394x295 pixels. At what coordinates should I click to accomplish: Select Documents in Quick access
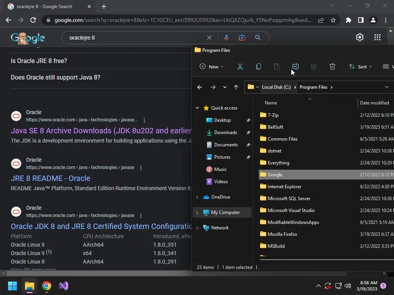(225, 145)
